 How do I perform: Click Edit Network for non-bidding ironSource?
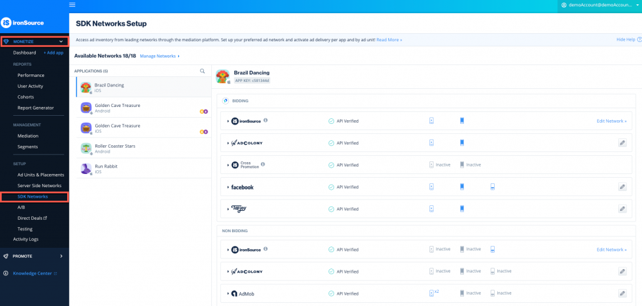click(611, 250)
